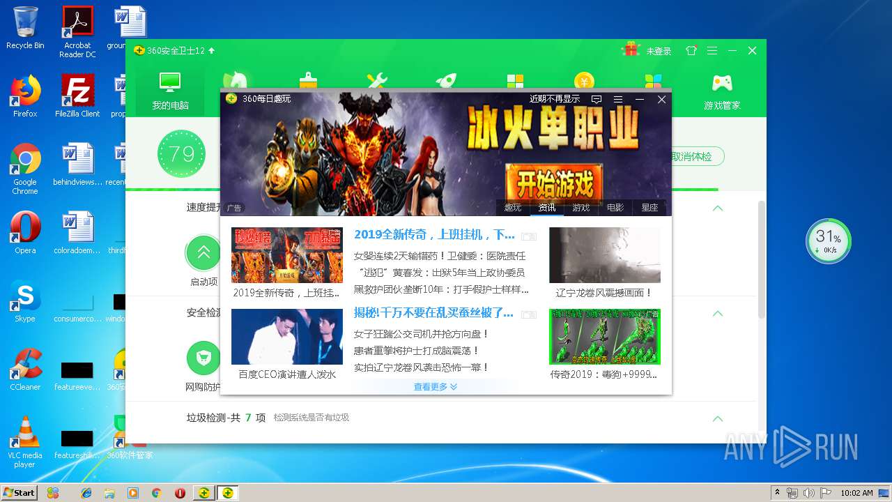Open the 2019全新传奇 game thumbnail
Screen dimensions: 892x502
pos(287,255)
